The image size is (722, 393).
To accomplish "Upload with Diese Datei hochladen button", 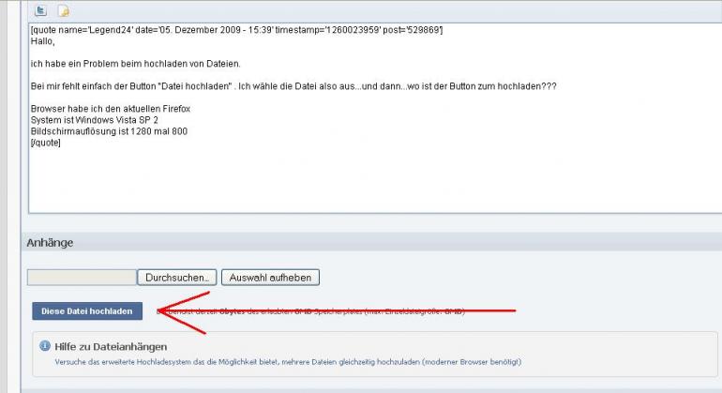I will point(87,311).
